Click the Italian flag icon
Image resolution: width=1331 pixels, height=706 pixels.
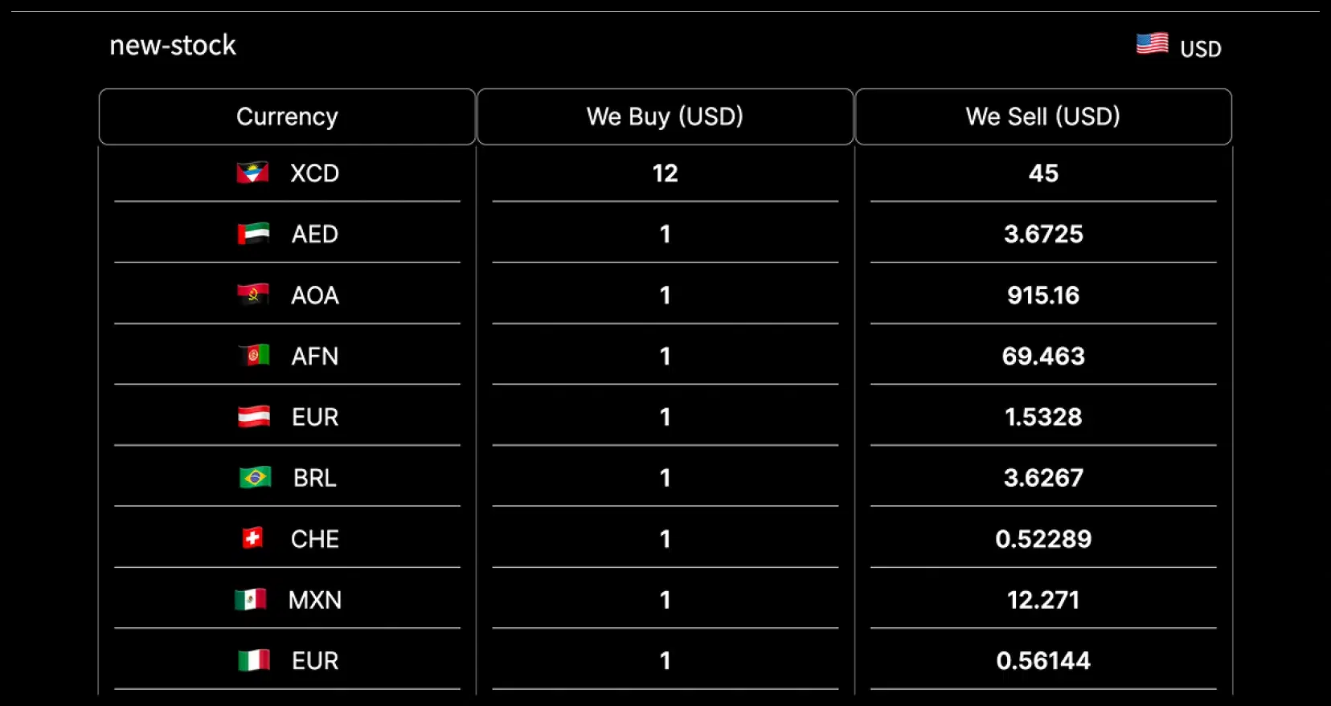254,660
